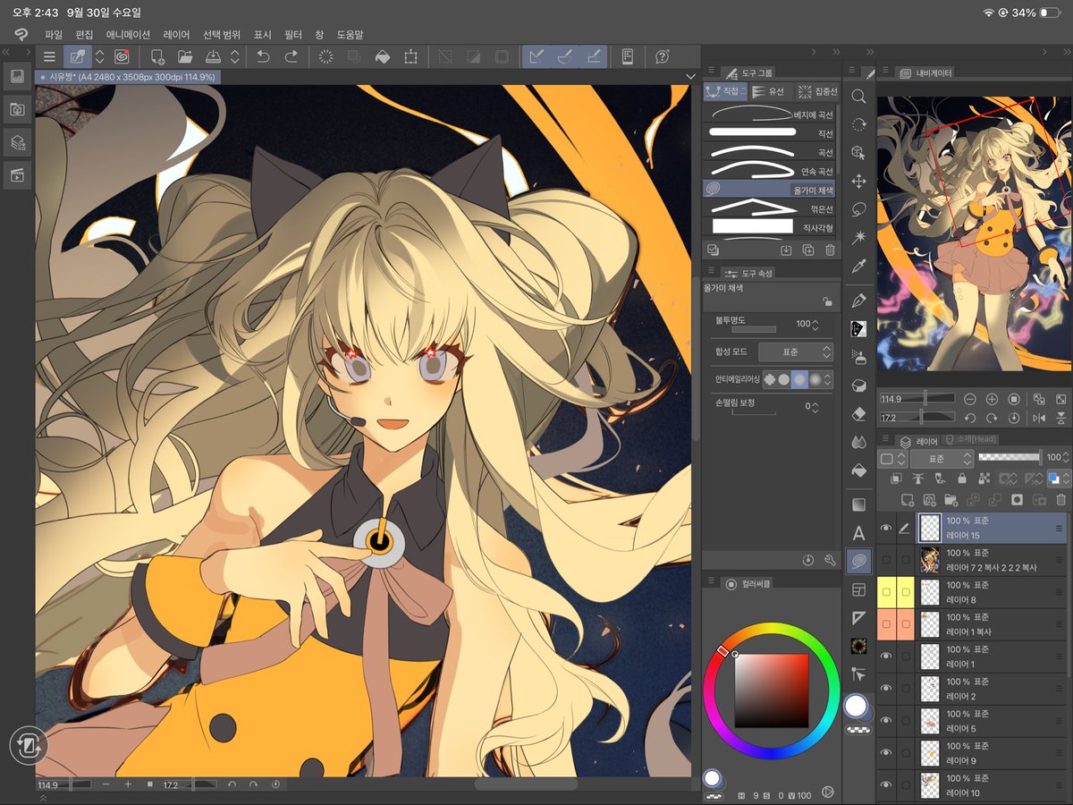Open layer blending mode 표준 dropdown
The width and height of the screenshot is (1073, 805).
[x=942, y=458]
